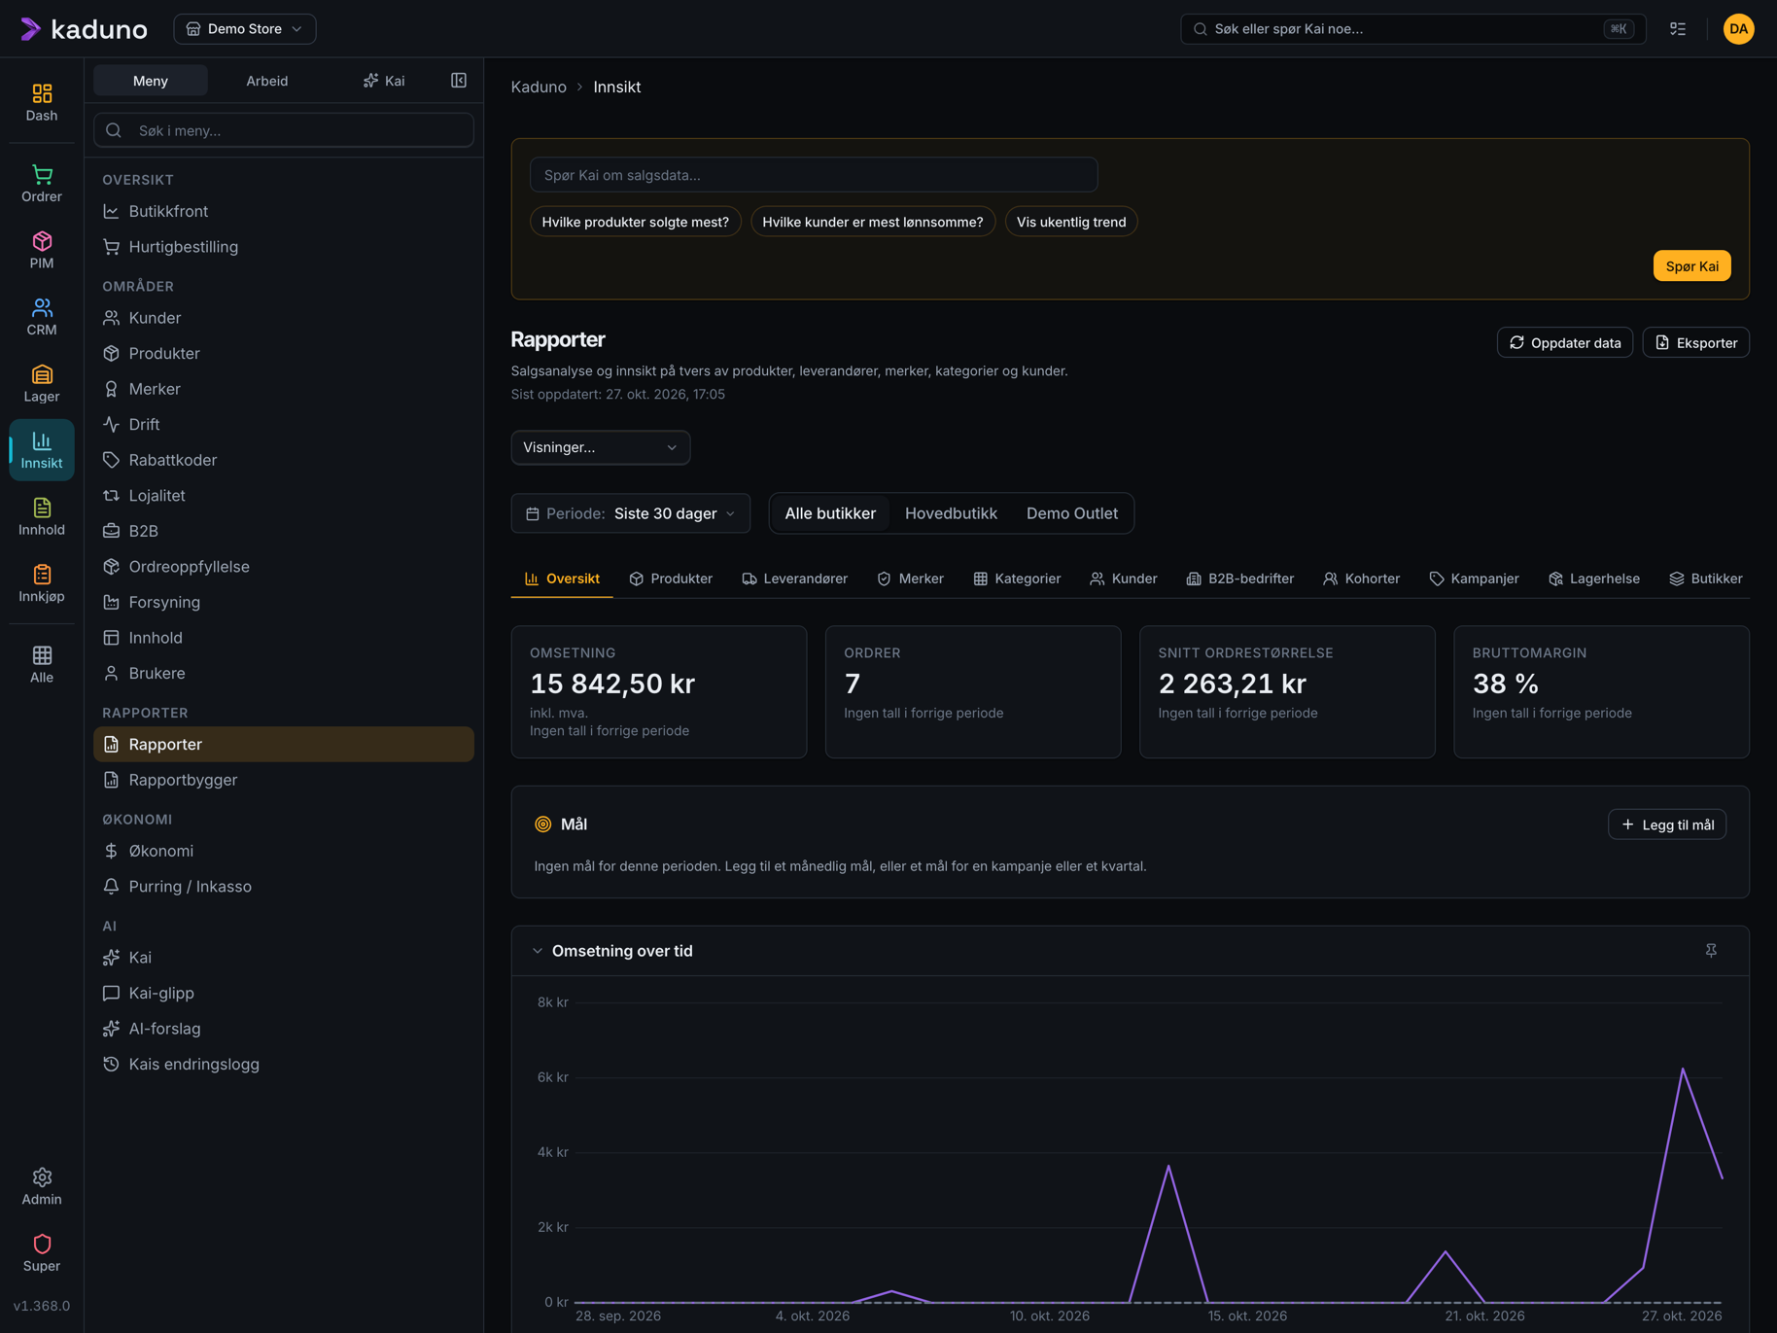Click Kaduno breadcrumb link
The width and height of the screenshot is (1777, 1333).
pyautogui.click(x=539, y=87)
